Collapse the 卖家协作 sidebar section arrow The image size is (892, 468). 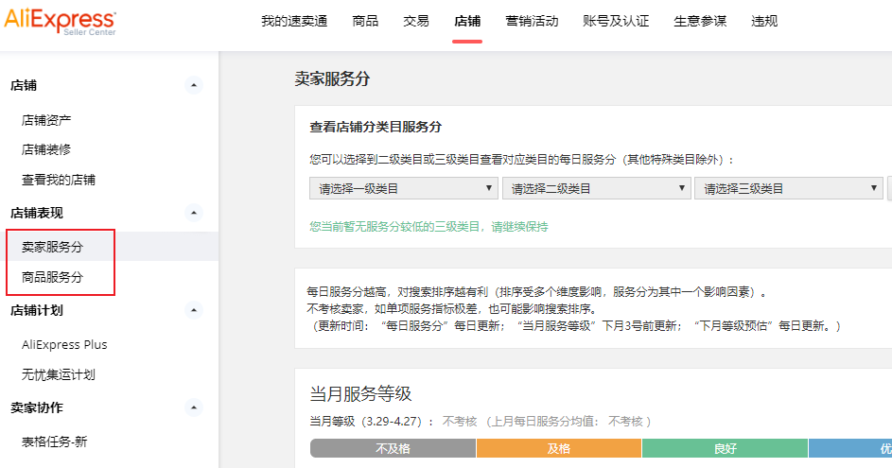point(194,407)
